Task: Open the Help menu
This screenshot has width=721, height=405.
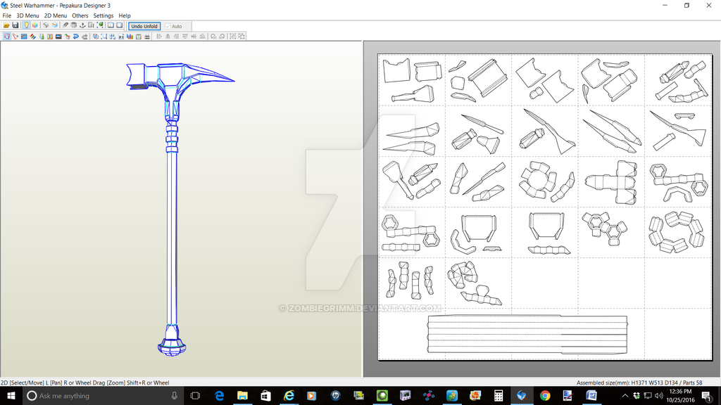Action: (125, 15)
